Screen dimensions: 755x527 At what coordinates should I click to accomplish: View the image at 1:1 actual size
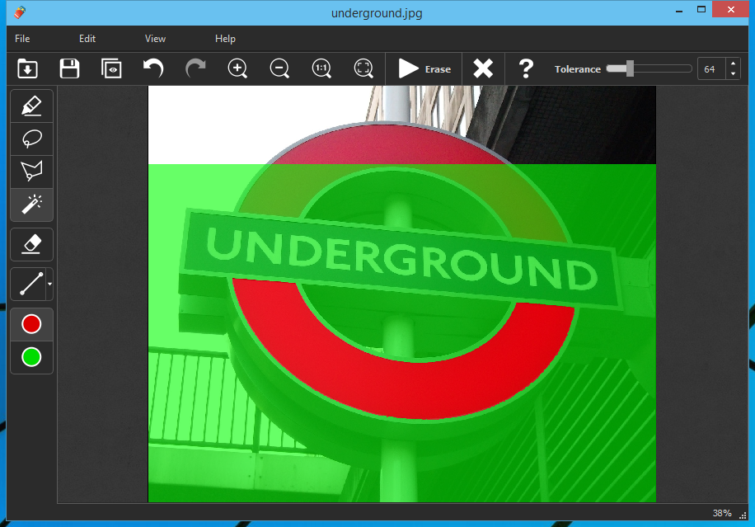(x=321, y=68)
